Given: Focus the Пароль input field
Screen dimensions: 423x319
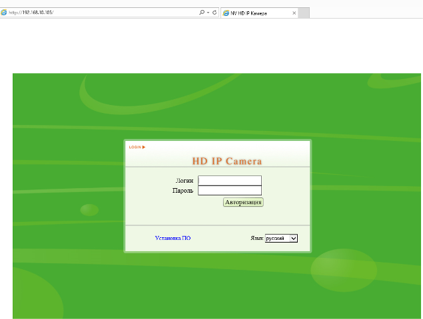Looking at the screenshot, I should click(x=230, y=190).
